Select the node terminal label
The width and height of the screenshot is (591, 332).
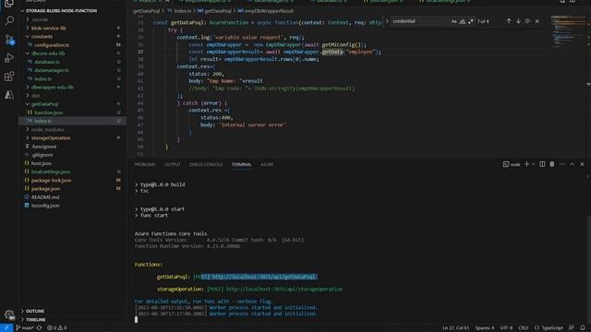(x=512, y=164)
